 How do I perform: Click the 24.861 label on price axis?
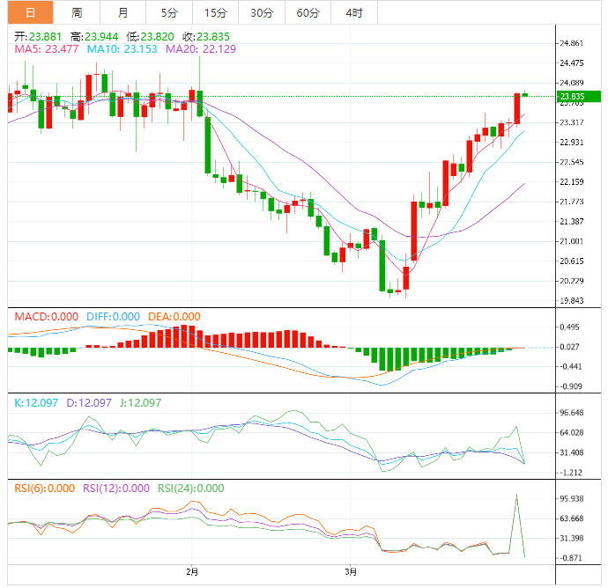click(x=572, y=43)
